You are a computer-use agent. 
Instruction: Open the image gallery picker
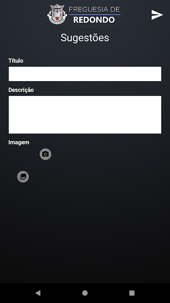(x=23, y=176)
